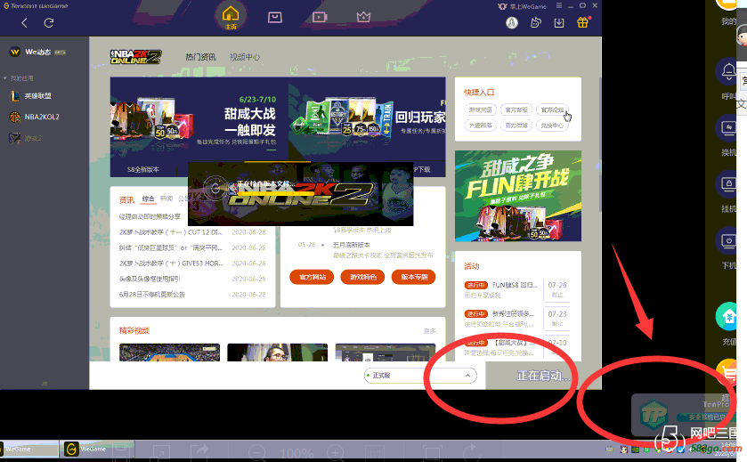This screenshot has width=747, height=462.
Task: Open news 2K萝卜战术教学(十) GIVE53
Action: pos(171,263)
